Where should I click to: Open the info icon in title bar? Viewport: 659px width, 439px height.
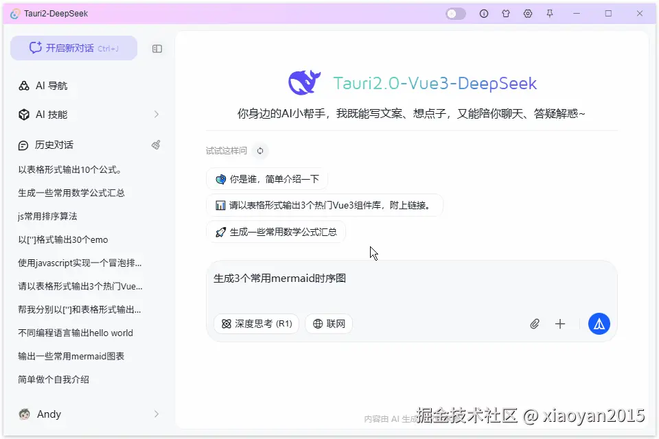pyautogui.click(x=484, y=14)
